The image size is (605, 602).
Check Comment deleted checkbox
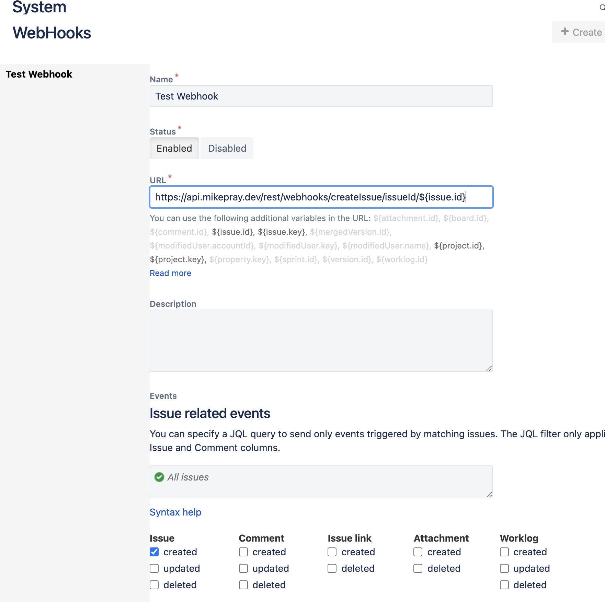[x=243, y=585]
